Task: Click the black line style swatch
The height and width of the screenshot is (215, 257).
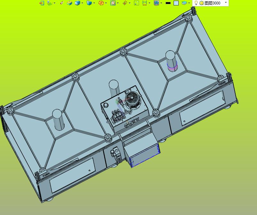Action: click(168, 3)
